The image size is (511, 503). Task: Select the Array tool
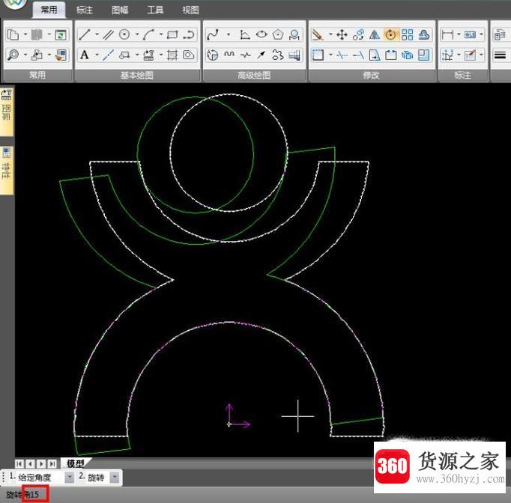click(407, 34)
